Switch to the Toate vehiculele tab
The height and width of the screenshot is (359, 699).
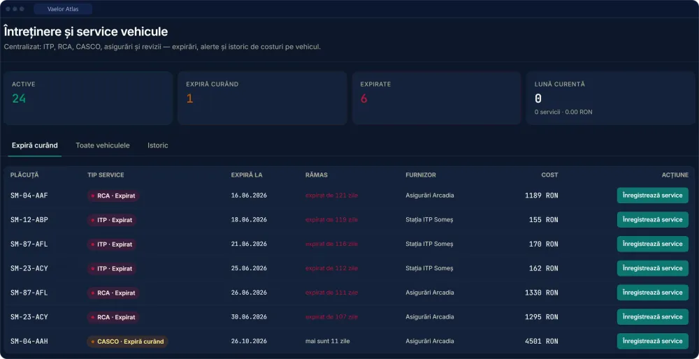click(x=103, y=145)
